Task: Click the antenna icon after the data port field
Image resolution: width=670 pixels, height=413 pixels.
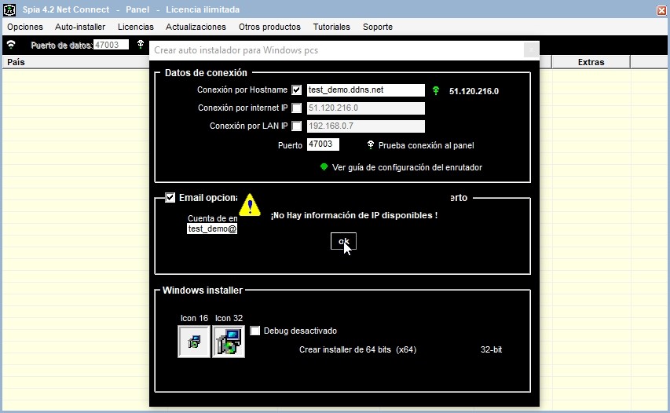Action: 140,45
